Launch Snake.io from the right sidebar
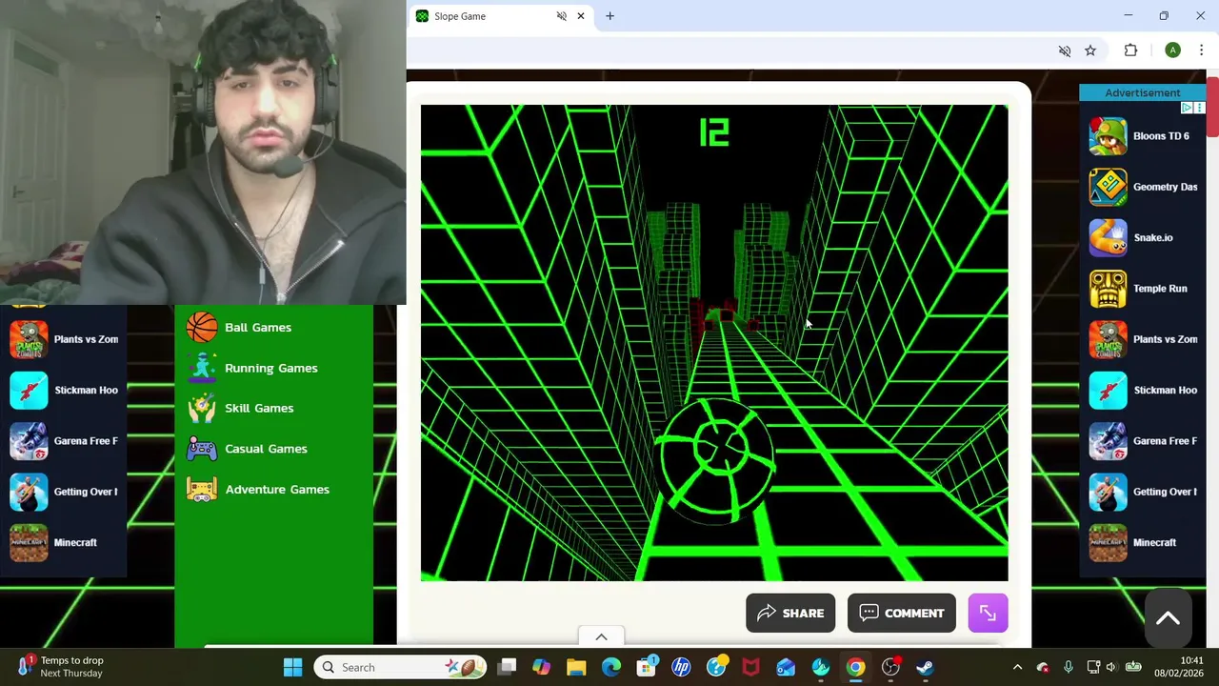1219x686 pixels. click(x=1131, y=237)
